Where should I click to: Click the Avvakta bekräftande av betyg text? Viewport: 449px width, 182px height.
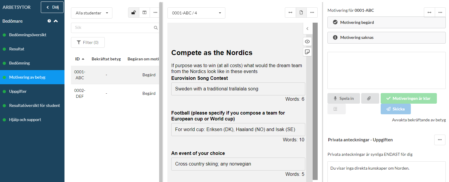click(x=419, y=120)
